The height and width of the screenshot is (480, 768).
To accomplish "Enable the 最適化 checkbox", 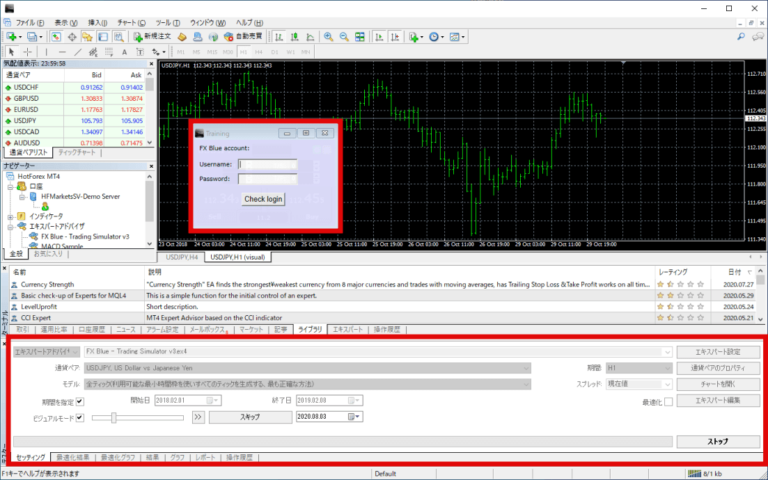I will point(668,401).
